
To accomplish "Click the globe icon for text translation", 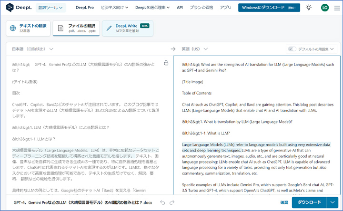I will (x=13, y=28).
